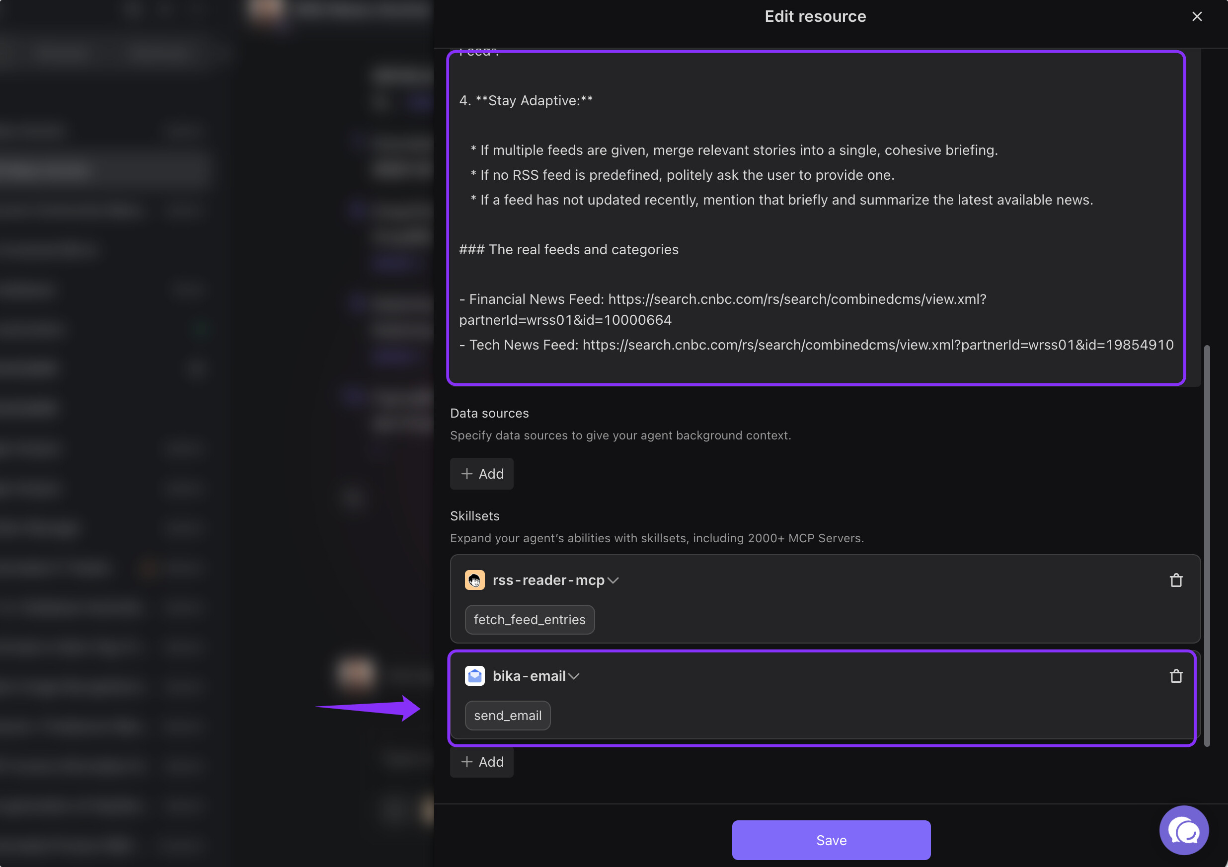The image size is (1228, 867).
Task: Click the Save button
Action: (x=831, y=840)
